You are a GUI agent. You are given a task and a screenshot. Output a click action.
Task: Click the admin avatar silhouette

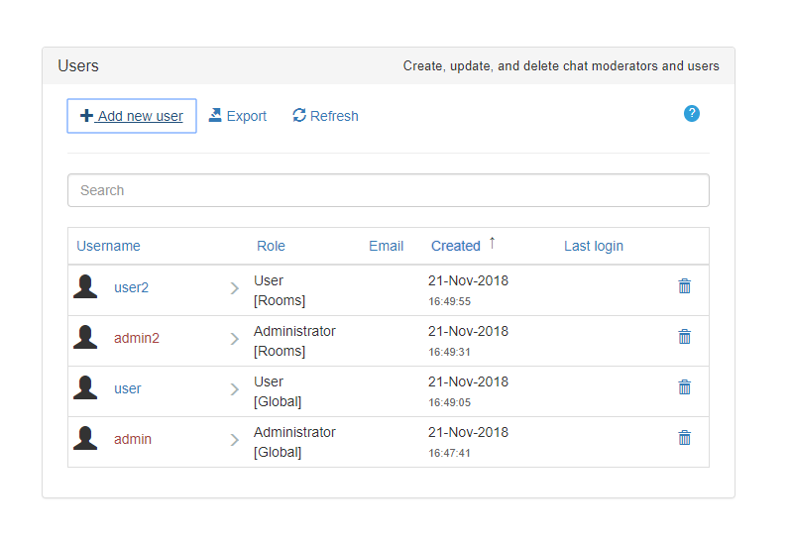[x=86, y=439]
